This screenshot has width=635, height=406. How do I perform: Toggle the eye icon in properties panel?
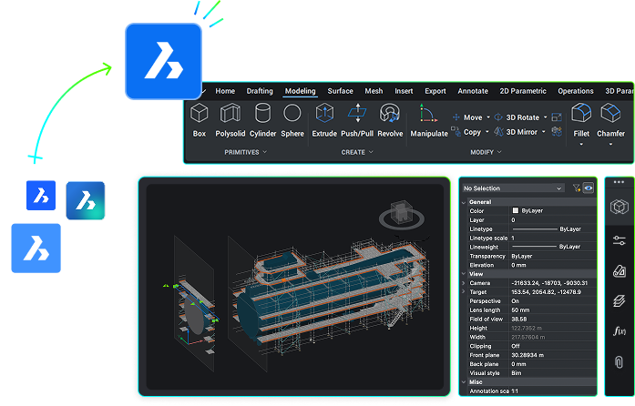click(x=589, y=188)
